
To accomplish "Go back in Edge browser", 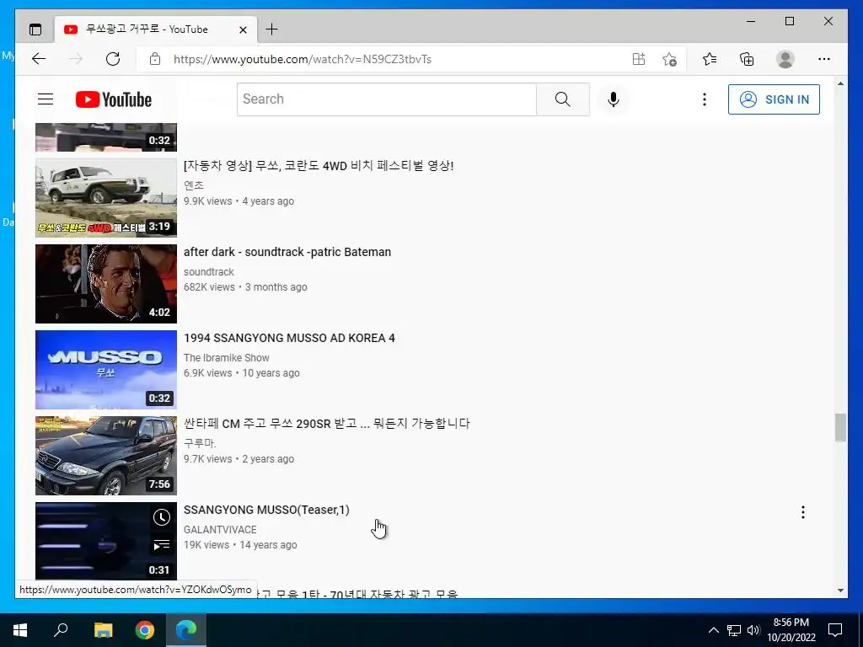I will pos(39,59).
